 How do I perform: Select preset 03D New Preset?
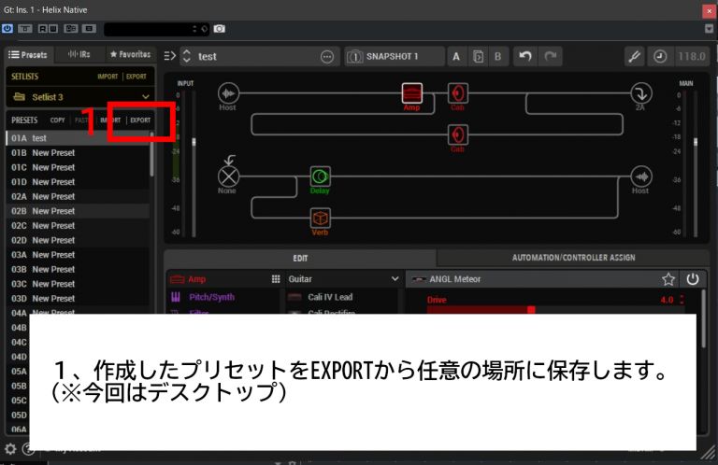pos(77,299)
